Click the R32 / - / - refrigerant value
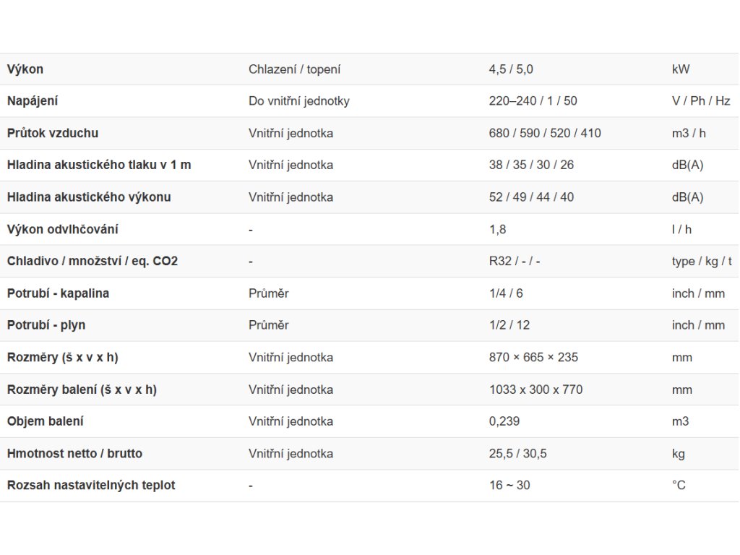The width and height of the screenshot is (740, 555). 515,261
